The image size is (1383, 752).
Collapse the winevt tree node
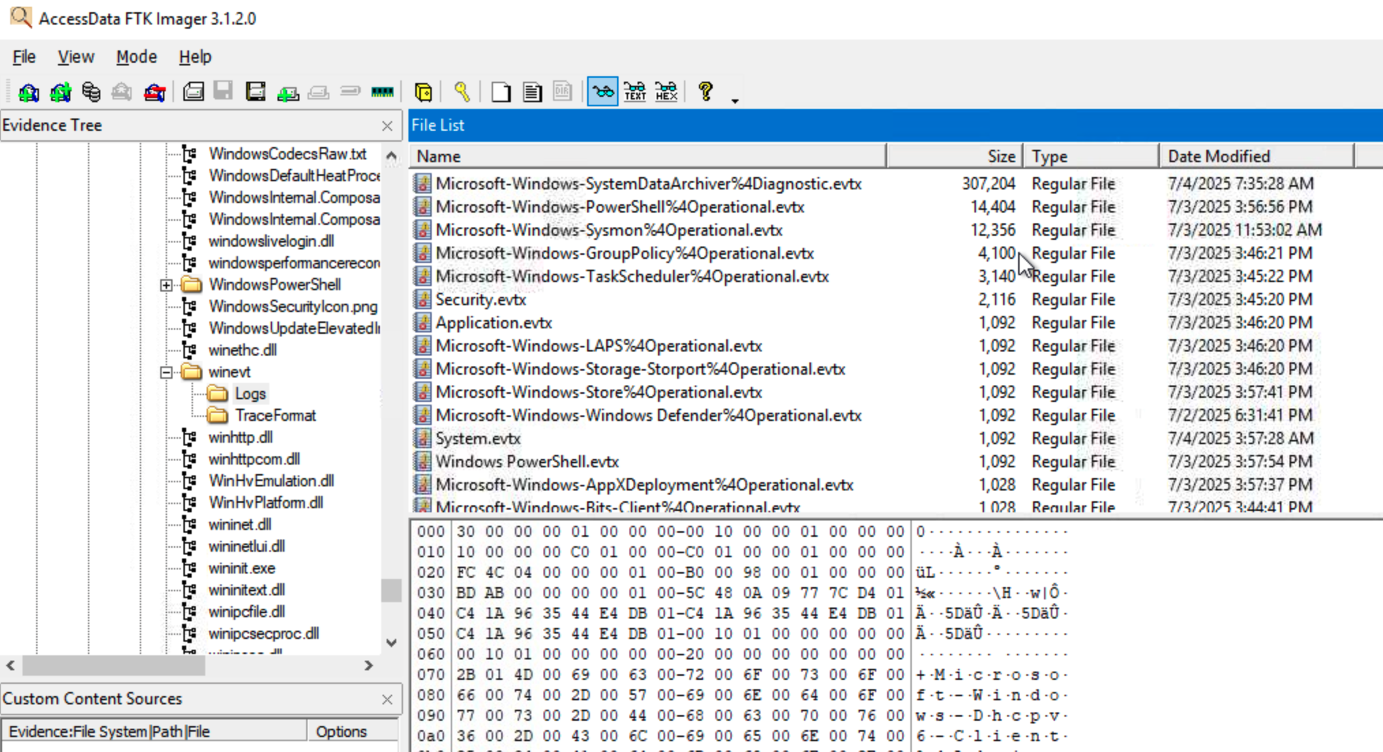[x=166, y=371]
